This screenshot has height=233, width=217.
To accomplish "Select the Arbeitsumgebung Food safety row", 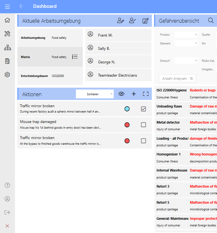I will (x=50, y=38).
